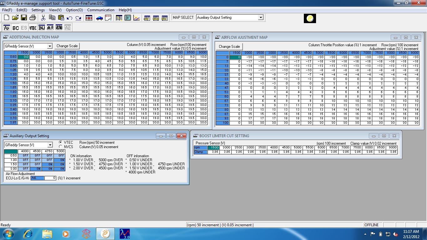Undo the last edit with the undo arrow
427x240 pixels.
pyautogui.click(x=69, y=18)
